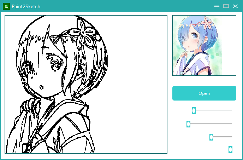Click the small open mouth in the sketch
The image size is (243, 160).
(41, 87)
